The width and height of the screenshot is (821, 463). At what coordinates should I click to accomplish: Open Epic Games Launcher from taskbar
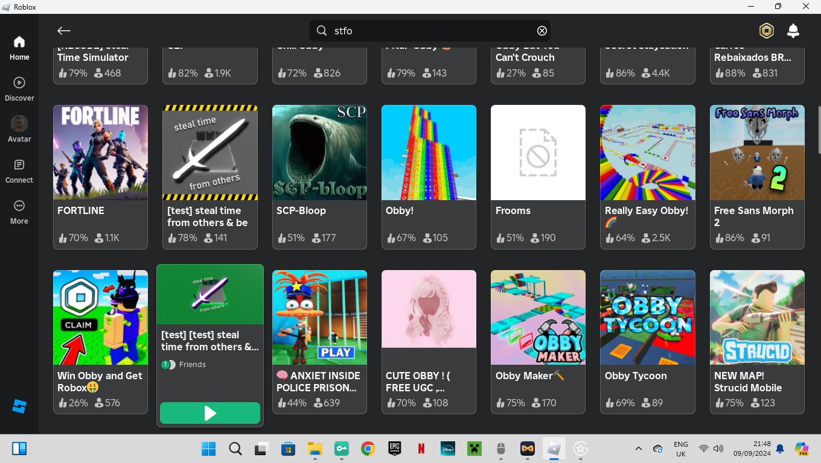tap(394, 449)
